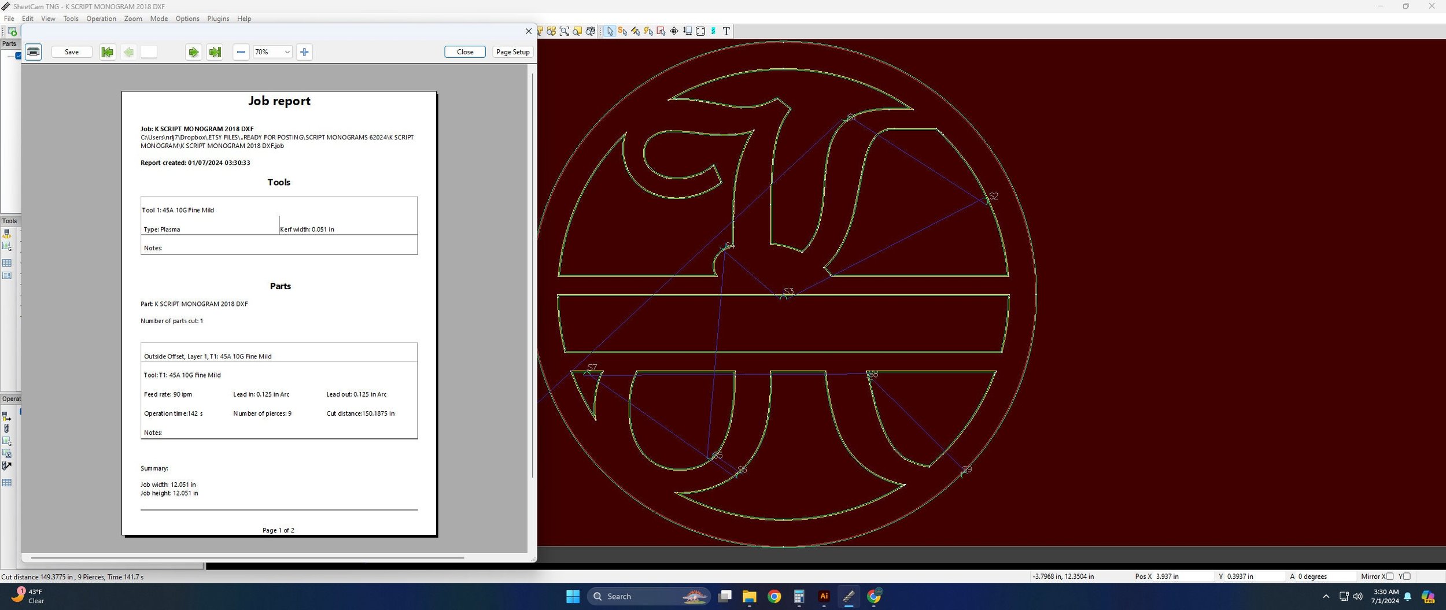Select the edit contours tool
This screenshot has height=610, width=1446.
pyautogui.click(x=661, y=31)
